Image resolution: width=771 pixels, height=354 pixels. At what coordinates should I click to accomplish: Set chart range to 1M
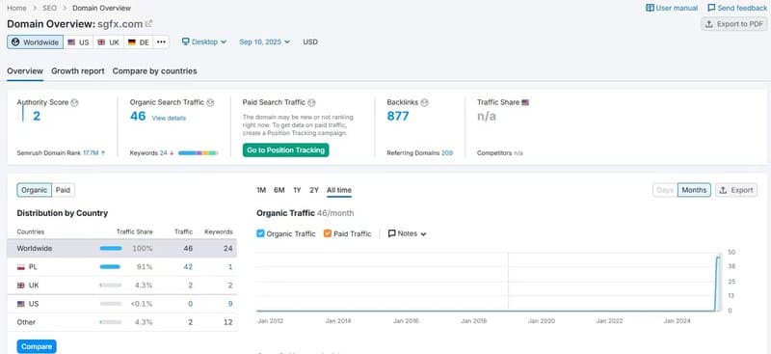261,190
